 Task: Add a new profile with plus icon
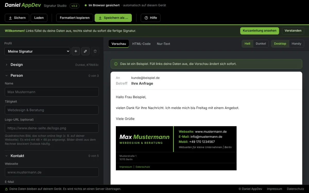tap(76, 51)
